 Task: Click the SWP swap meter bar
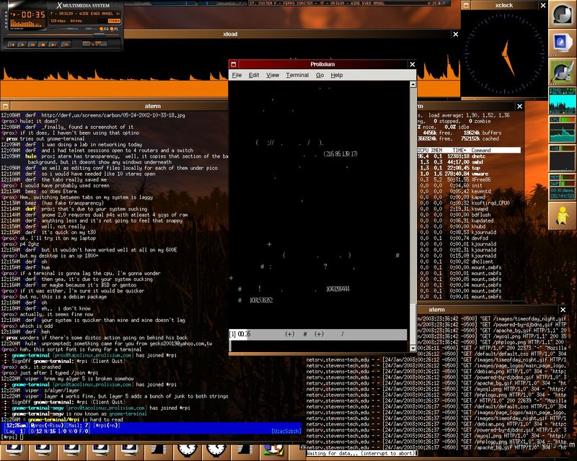(568, 184)
